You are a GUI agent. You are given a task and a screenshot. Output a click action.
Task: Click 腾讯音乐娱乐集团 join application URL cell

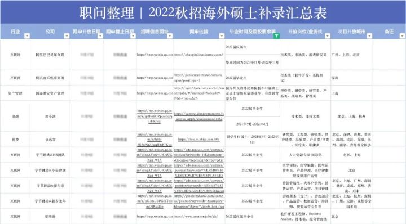(199, 78)
